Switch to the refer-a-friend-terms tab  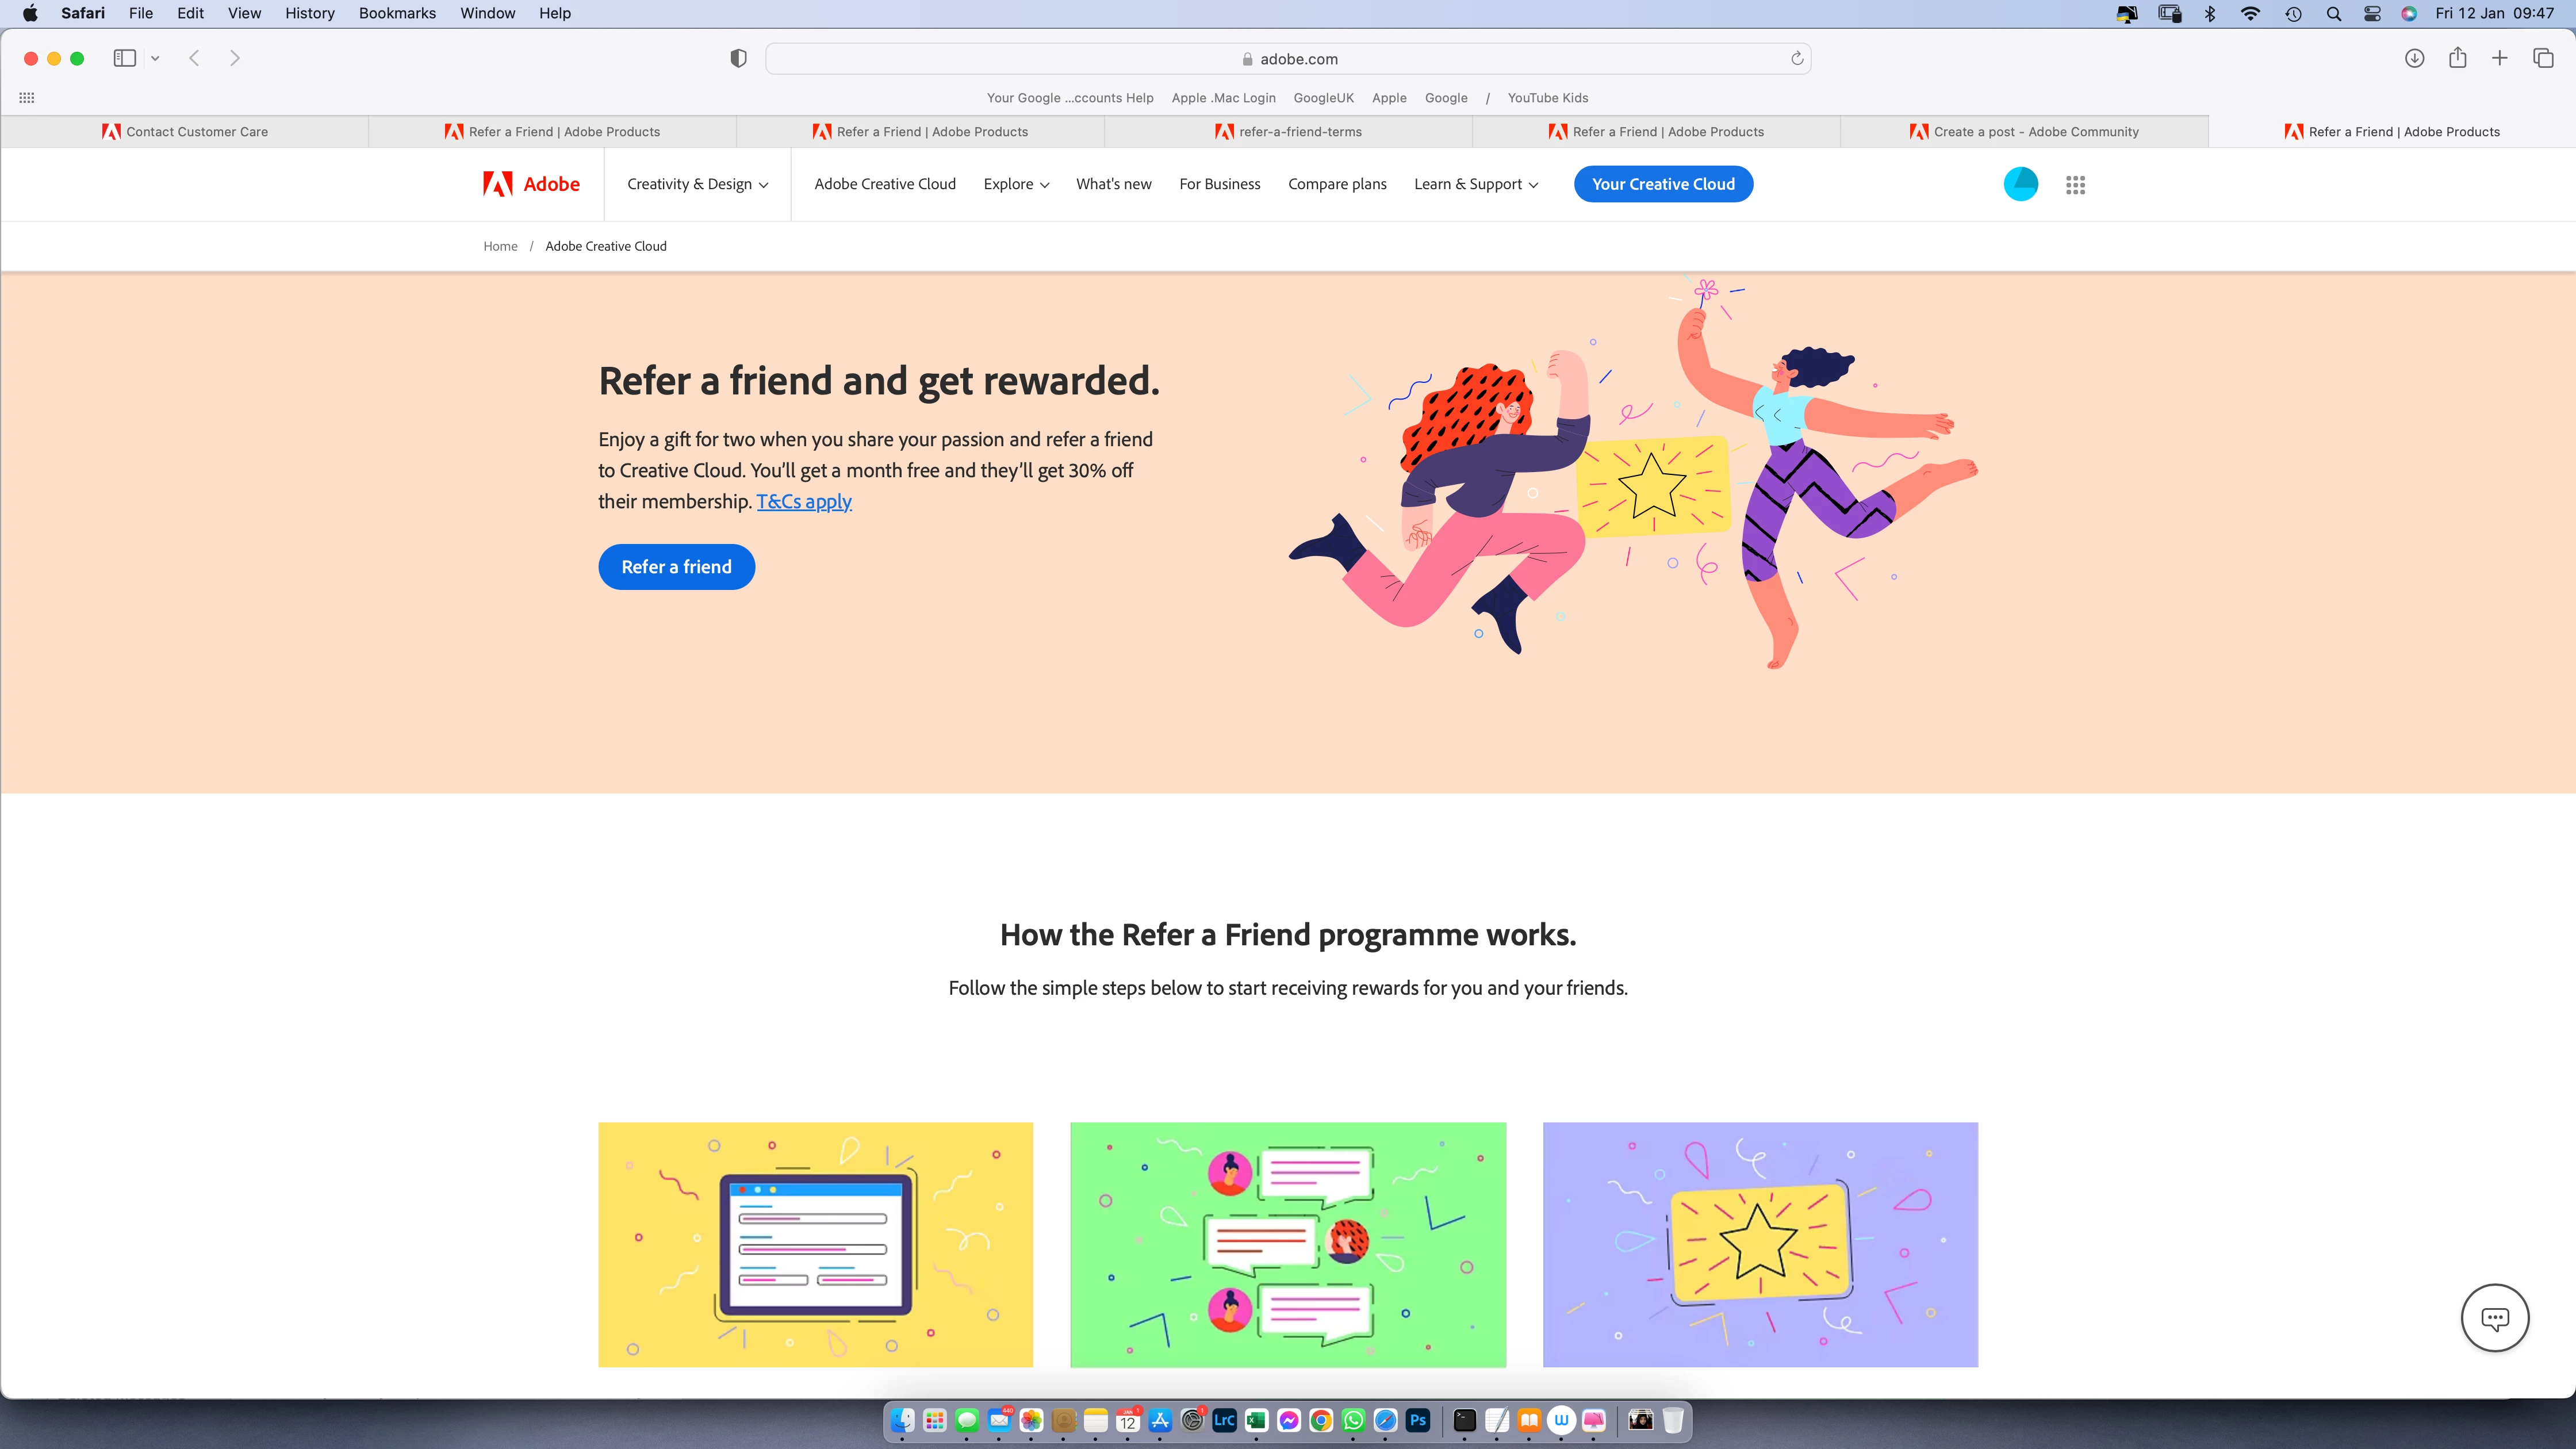(x=1288, y=132)
